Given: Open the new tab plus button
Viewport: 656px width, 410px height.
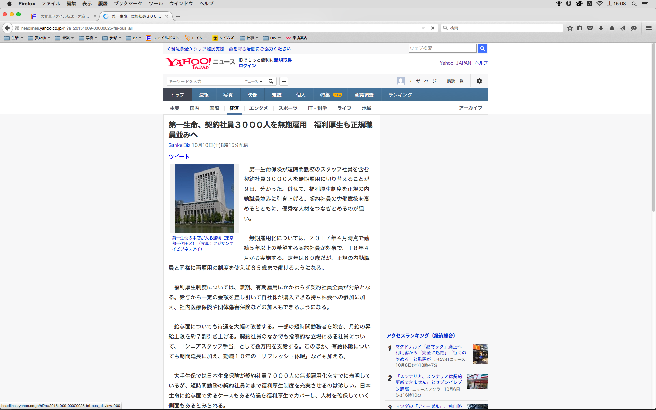Looking at the screenshot, I should (x=178, y=16).
